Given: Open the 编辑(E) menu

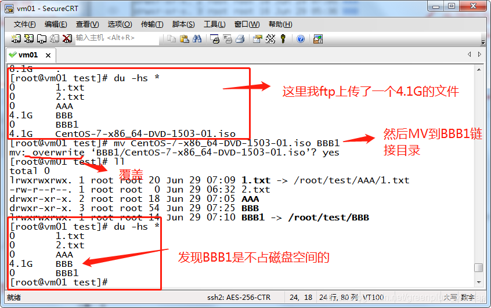Looking at the screenshot, I should (56, 24).
